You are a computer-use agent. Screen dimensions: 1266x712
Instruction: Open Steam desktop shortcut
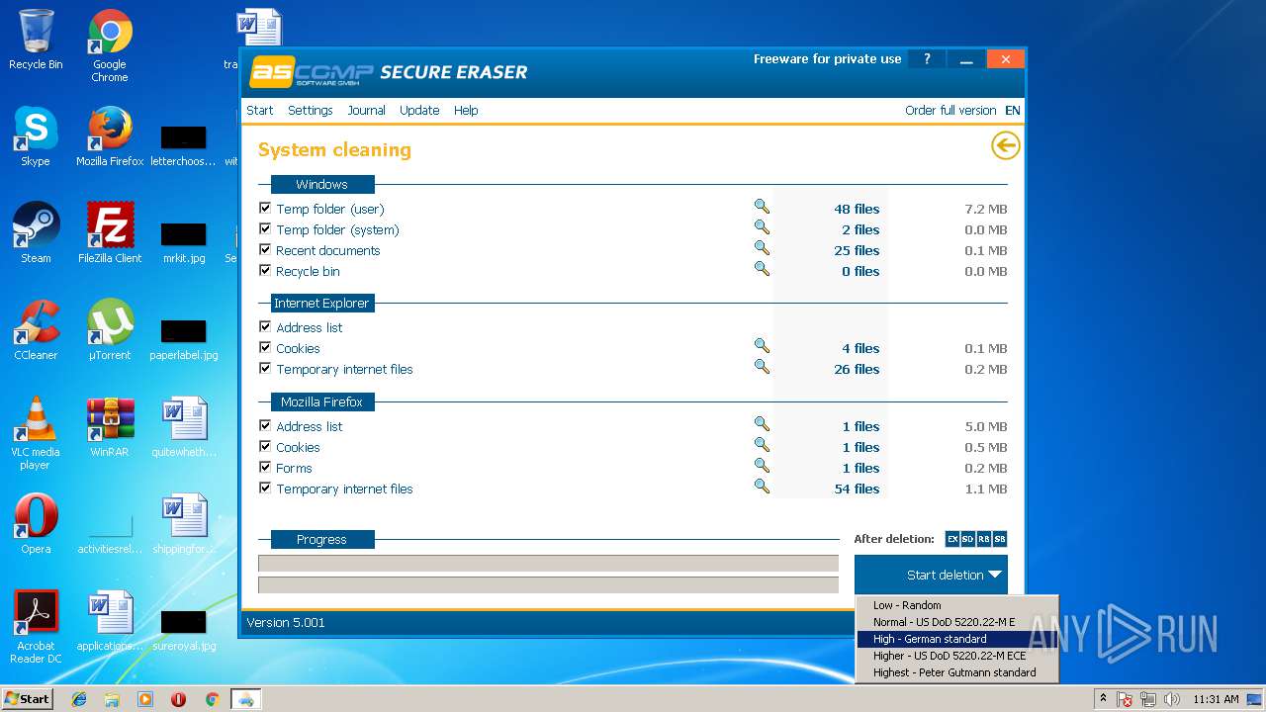(x=36, y=233)
